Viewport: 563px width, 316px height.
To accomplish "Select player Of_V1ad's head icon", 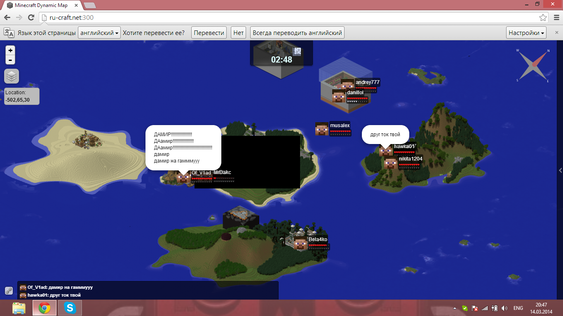I will [183, 177].
